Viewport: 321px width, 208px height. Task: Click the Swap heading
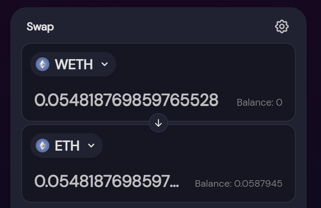[40, 27]
